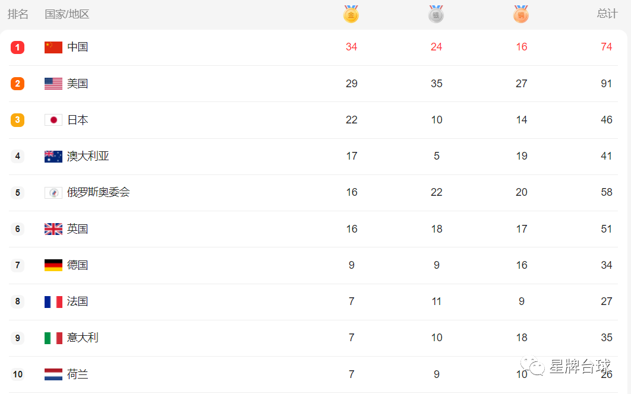
Task: Click the silver medal column icon
Action: click(436, 14)
